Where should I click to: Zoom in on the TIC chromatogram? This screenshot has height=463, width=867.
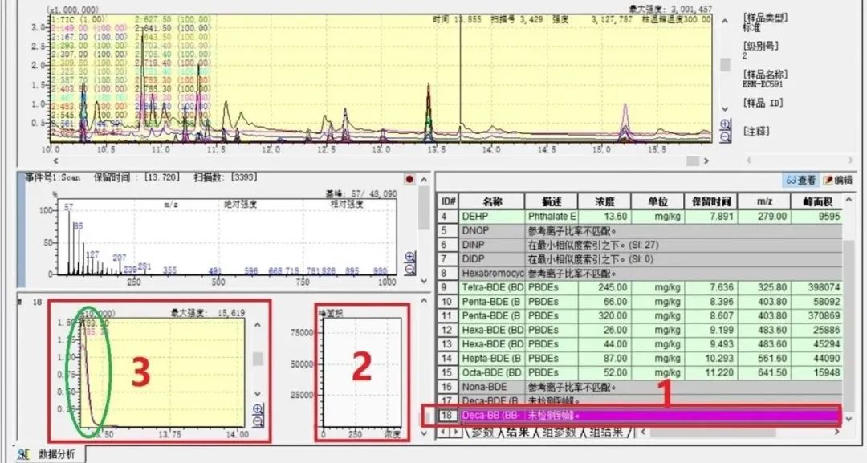point(726,124)
